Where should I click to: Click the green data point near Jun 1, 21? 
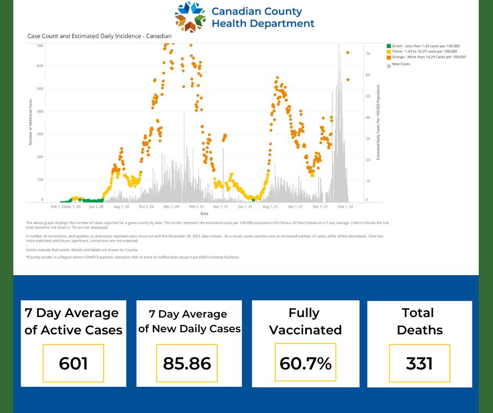point(253,200)
